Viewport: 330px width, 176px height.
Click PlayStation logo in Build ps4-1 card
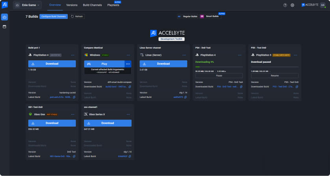[x=30, y=55]
